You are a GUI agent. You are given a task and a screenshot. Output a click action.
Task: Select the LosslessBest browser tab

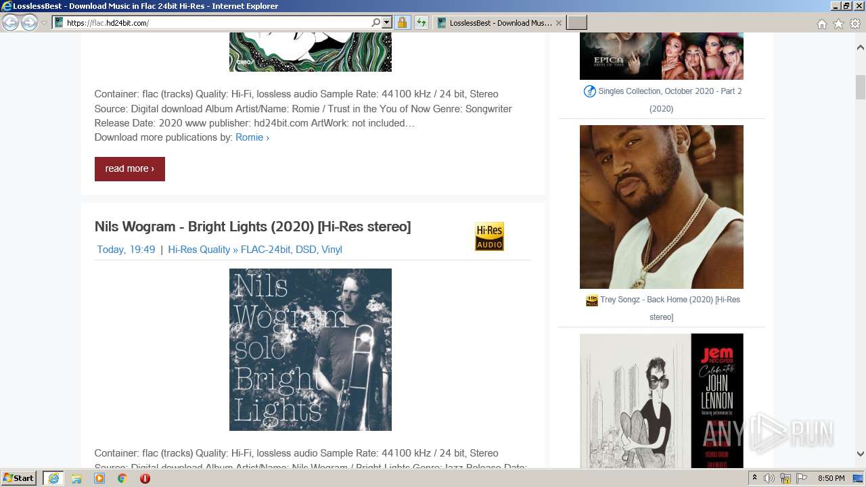(x=499, y=22)
